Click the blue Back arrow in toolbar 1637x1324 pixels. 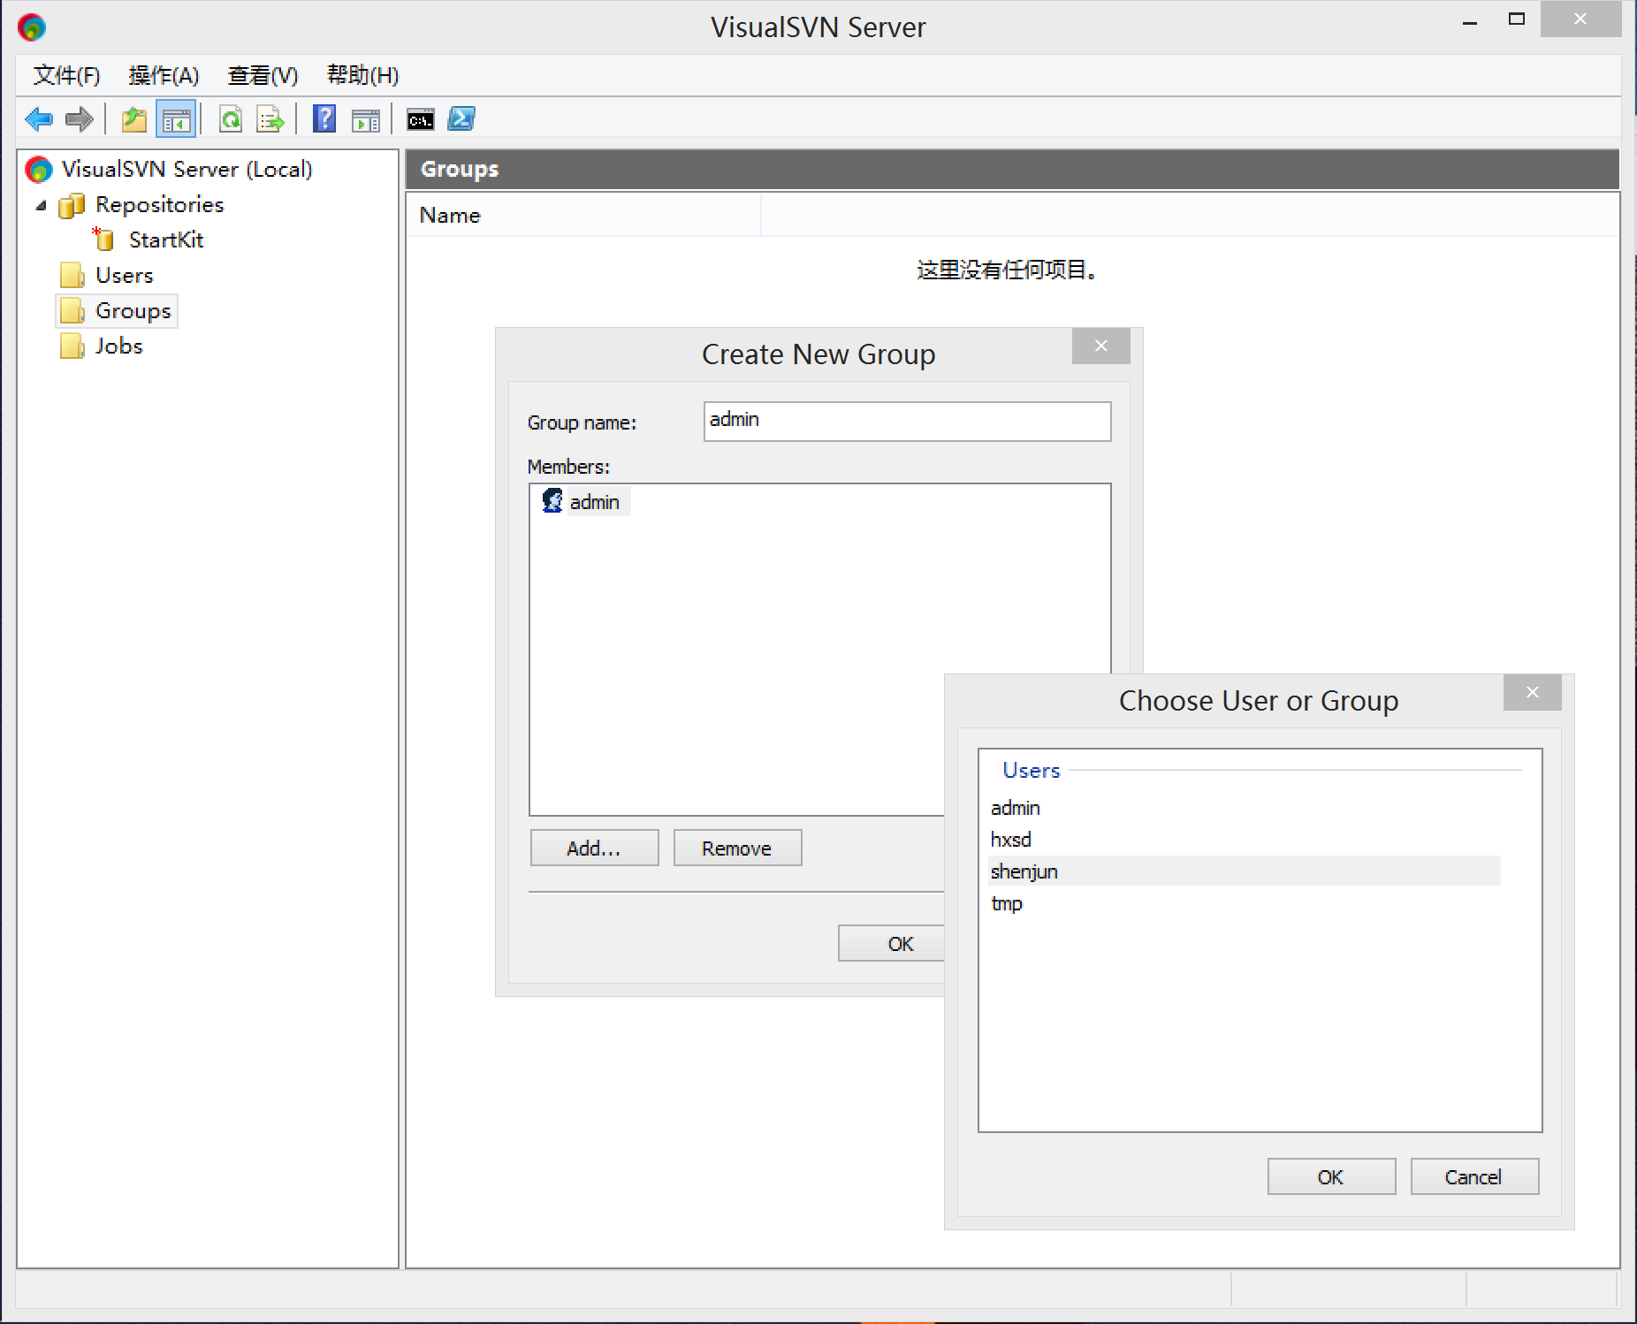pyautogui.click(x=39, y=119)
